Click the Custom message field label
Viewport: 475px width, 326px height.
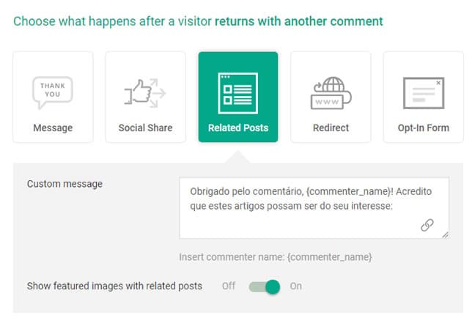(x=65, y=184)
